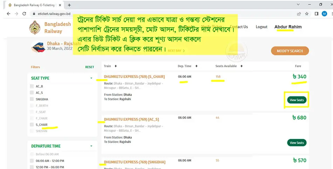This screenshot has width=333, height=169.
Task: Tick the AC_B seat type checkbox
Action: [x=33, y=86]
